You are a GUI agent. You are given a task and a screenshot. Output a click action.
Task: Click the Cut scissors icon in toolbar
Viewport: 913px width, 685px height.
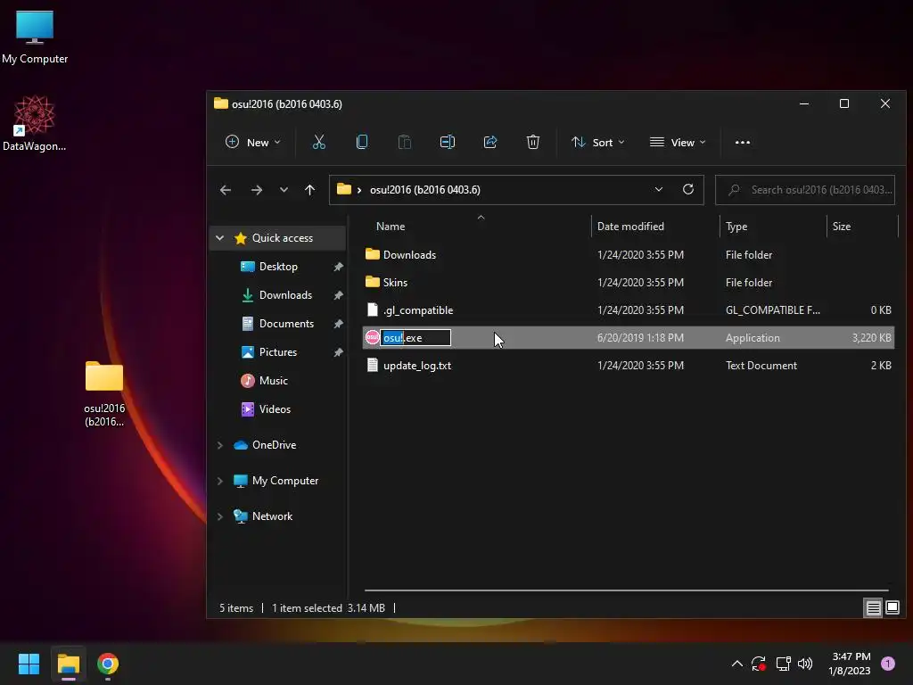pyautogui.click(x=318, y=142)
